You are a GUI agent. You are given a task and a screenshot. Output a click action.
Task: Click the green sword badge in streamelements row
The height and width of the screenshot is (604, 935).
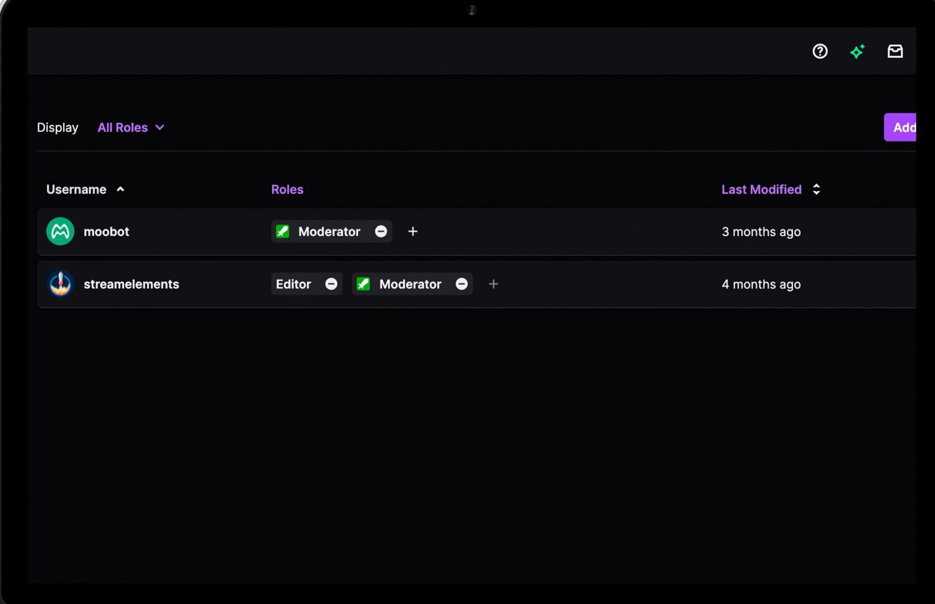(x=363, y=284)
